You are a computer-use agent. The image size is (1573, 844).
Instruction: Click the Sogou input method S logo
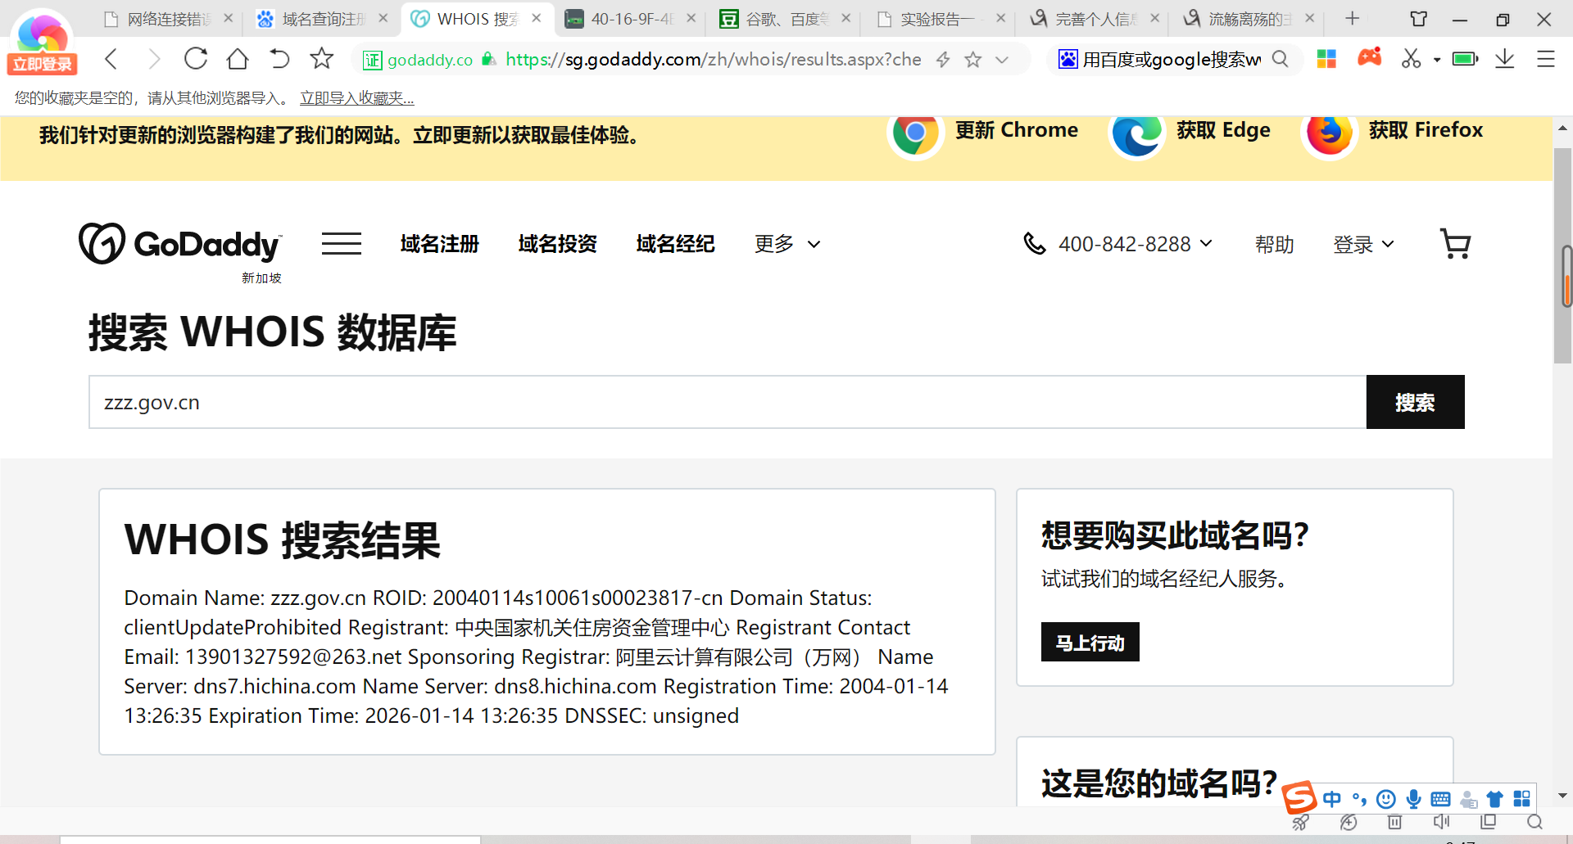click(x=1300, y=798)
